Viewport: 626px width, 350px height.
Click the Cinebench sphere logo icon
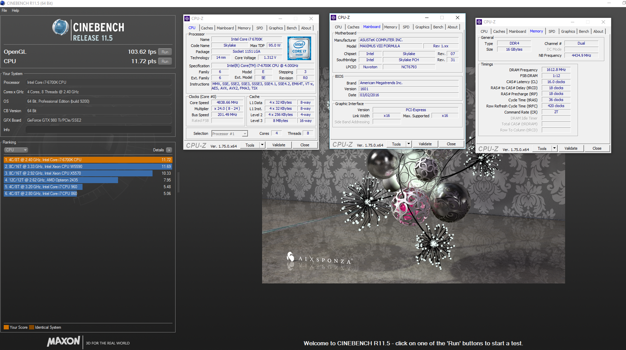pyautogui.click(x=61, y=27)
